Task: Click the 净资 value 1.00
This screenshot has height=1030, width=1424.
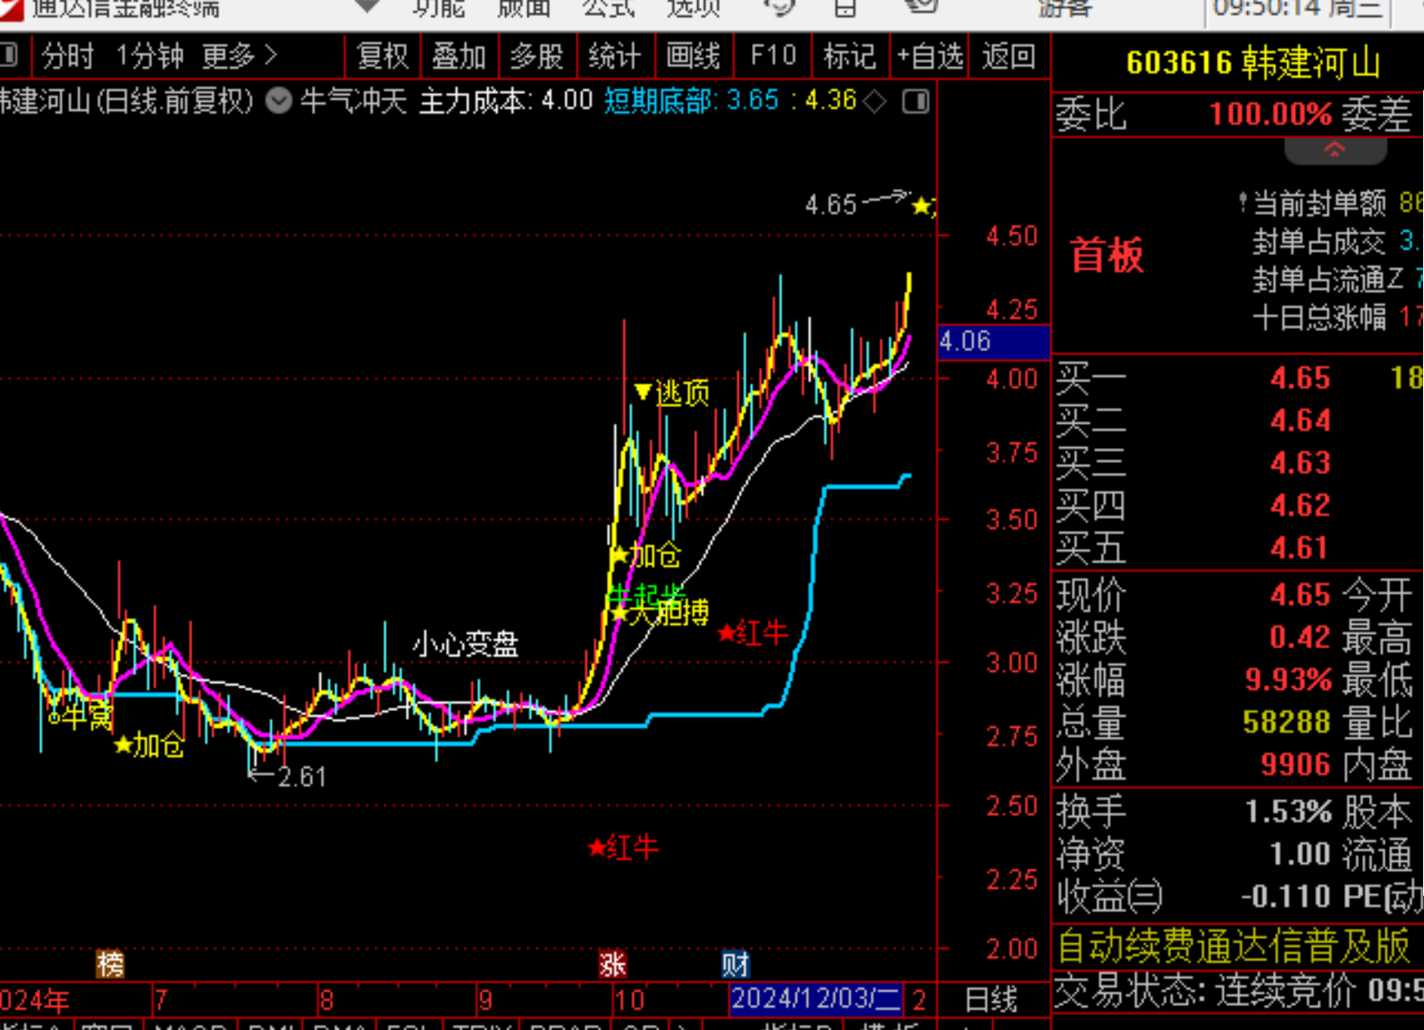Action: click(1301, 854)
